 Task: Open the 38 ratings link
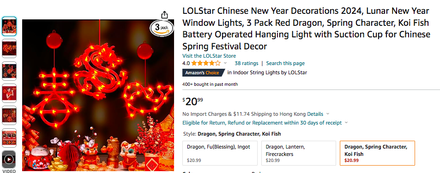tap(247, 63)
